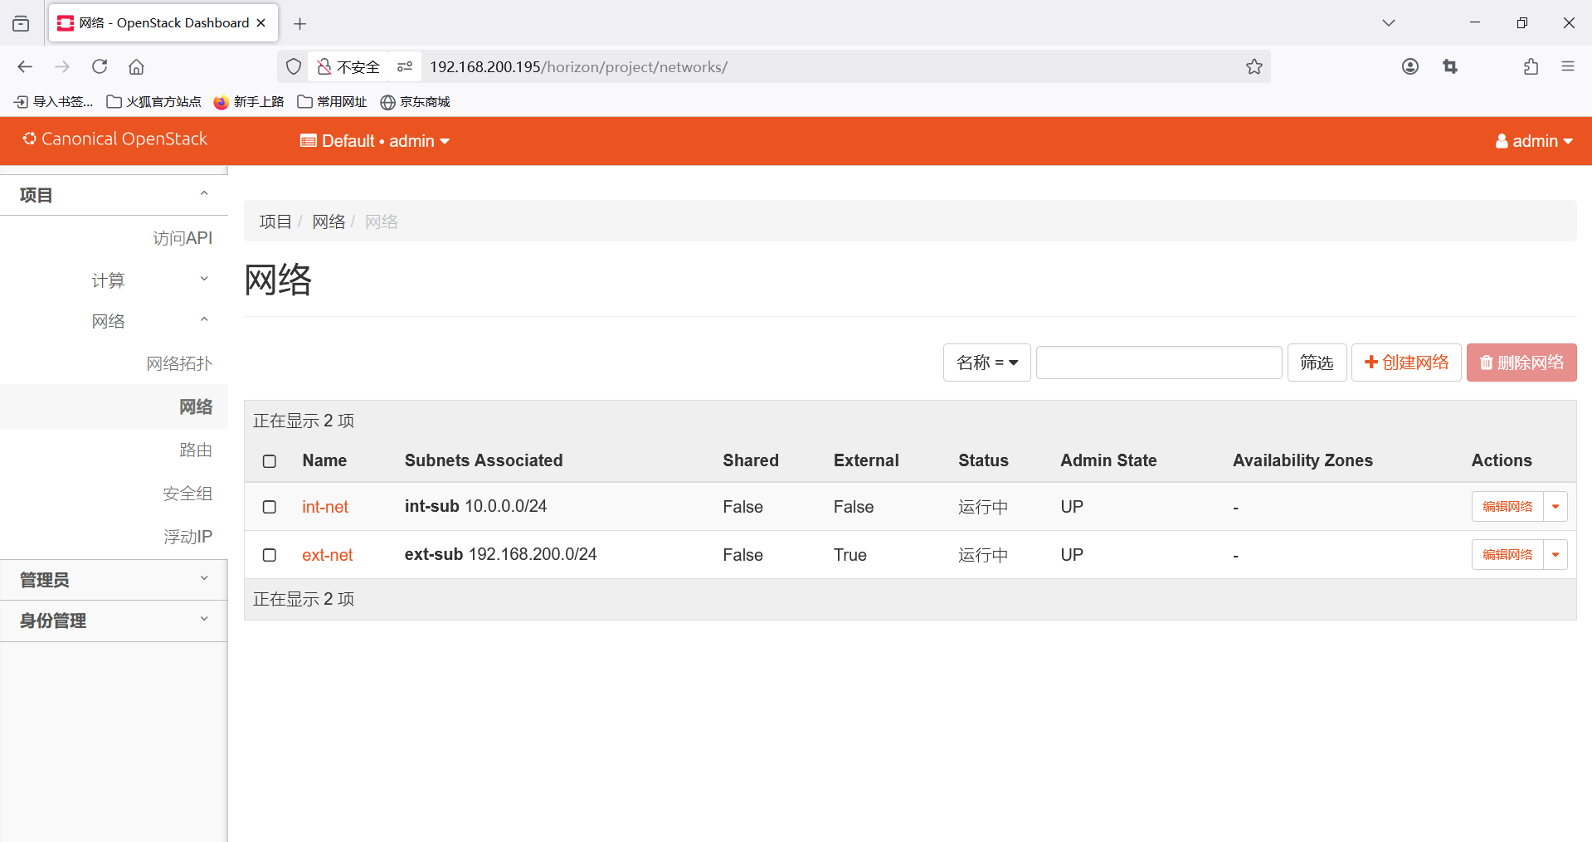Open the ext-net row actions dropdown arrow
This screenshot has width=1592, height=842.
pyautogui.click(x=1555, y=555)
